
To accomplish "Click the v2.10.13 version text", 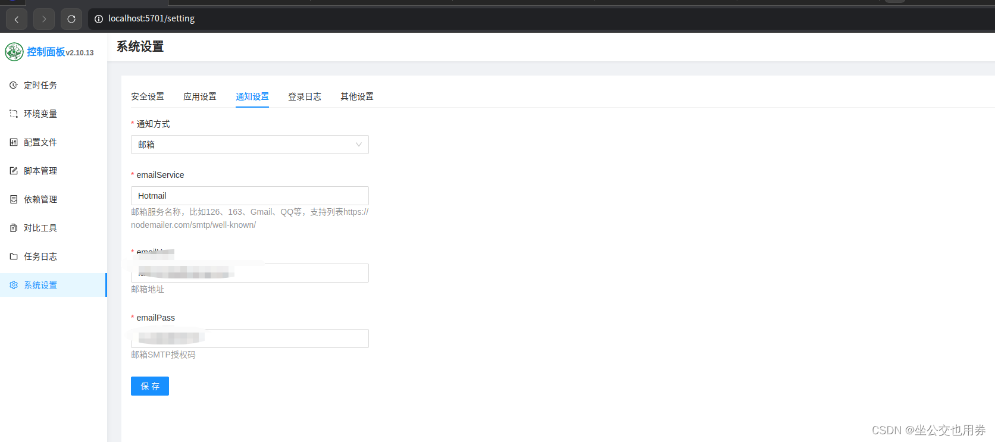I will coord(80,53).
